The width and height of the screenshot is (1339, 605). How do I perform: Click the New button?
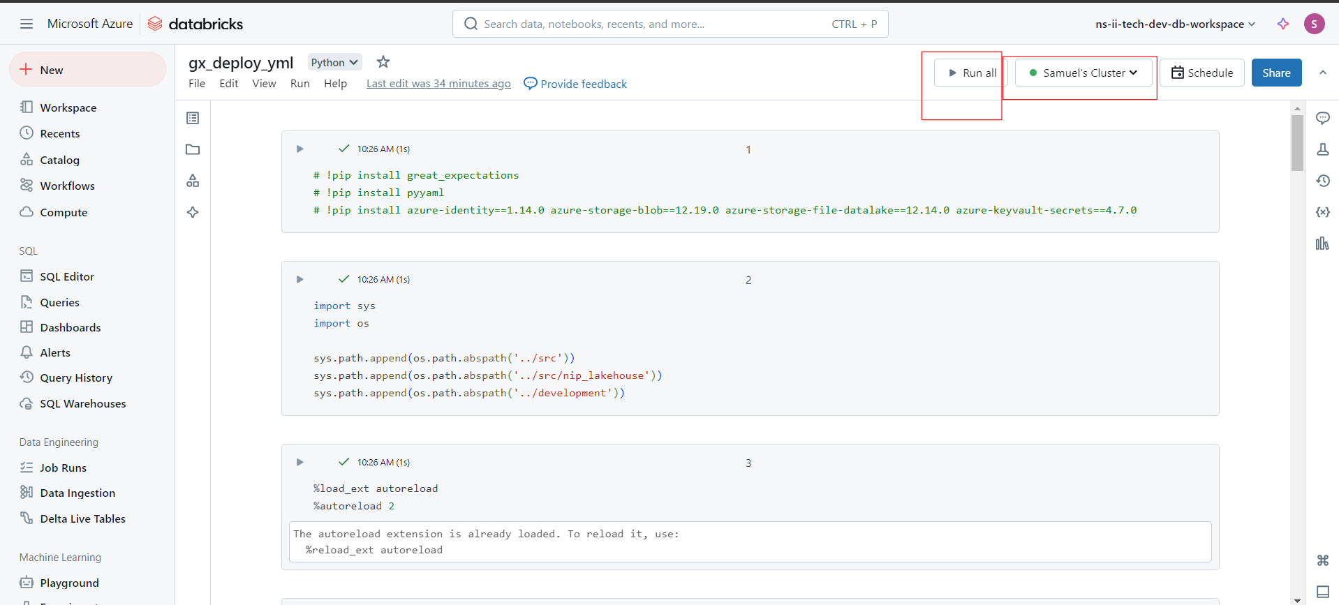[87, 70]
